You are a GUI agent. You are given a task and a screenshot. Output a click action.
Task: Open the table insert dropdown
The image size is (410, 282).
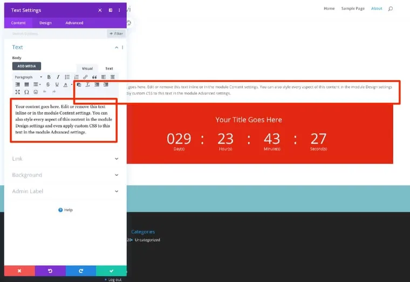point(37,85)
